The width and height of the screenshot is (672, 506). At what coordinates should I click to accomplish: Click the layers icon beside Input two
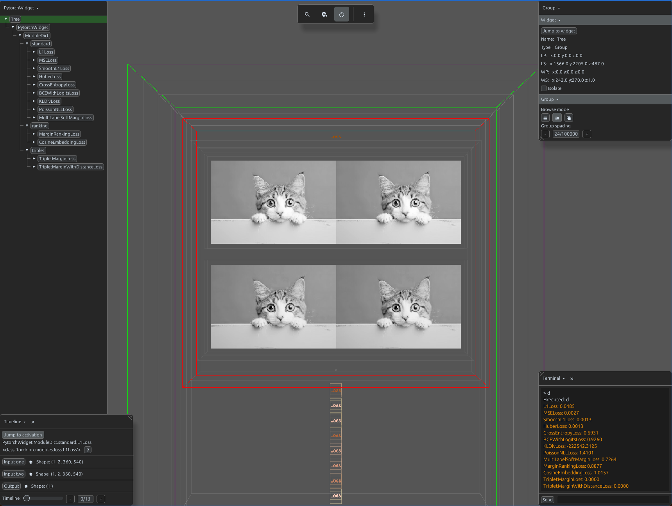coord(30,474)
